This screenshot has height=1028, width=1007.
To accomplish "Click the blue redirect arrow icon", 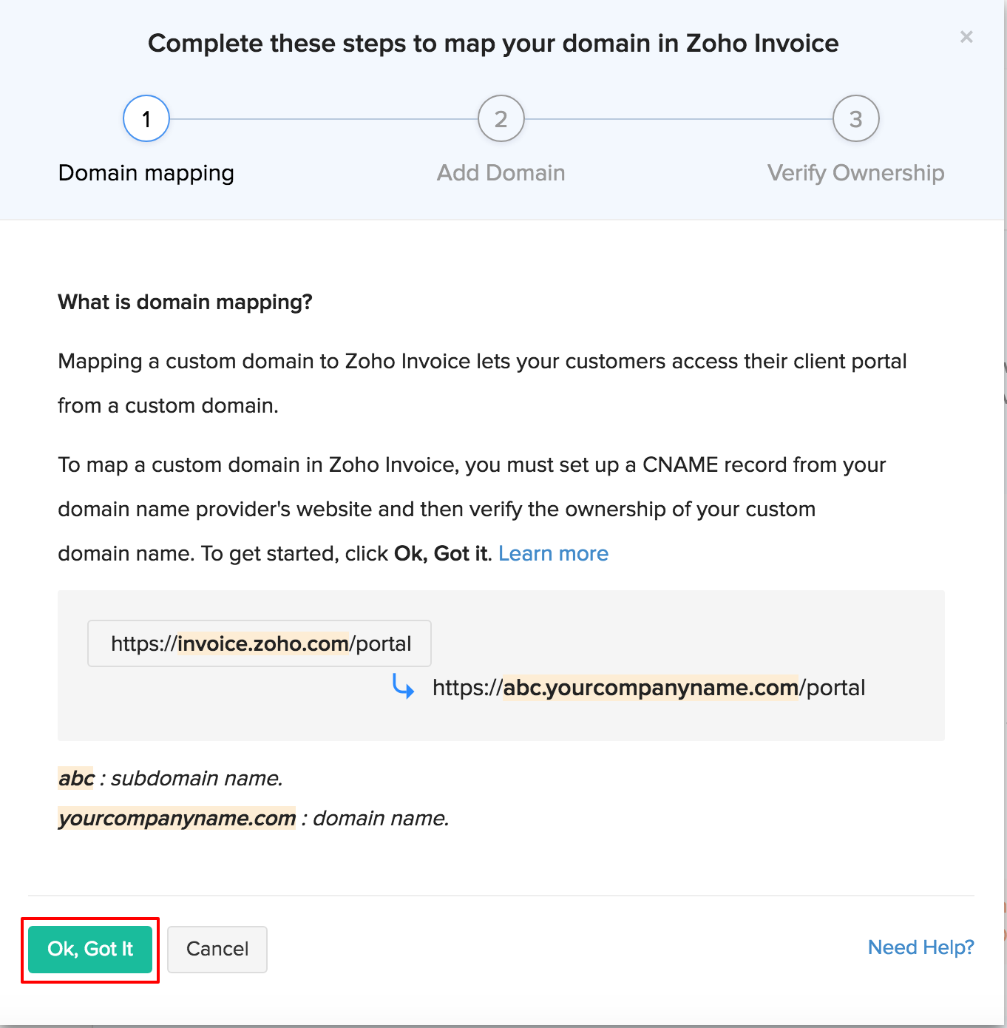I will (403, 686).
